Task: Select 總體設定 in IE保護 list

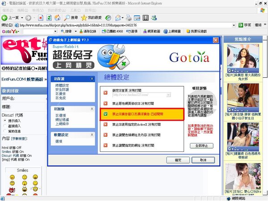Action: [62, 85]
